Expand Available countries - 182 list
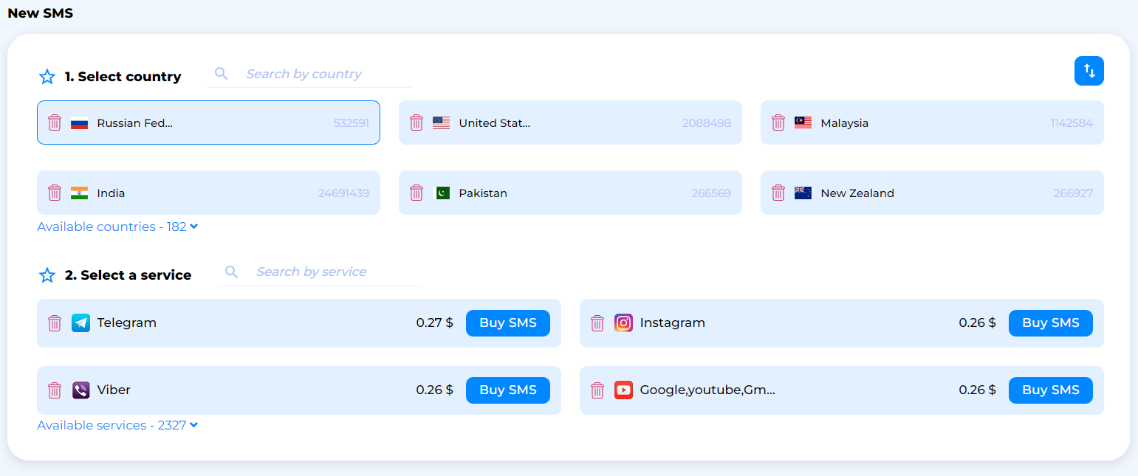 click(118, 227)
